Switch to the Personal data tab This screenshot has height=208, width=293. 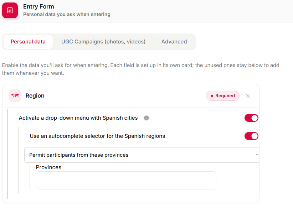click(28, 42)
